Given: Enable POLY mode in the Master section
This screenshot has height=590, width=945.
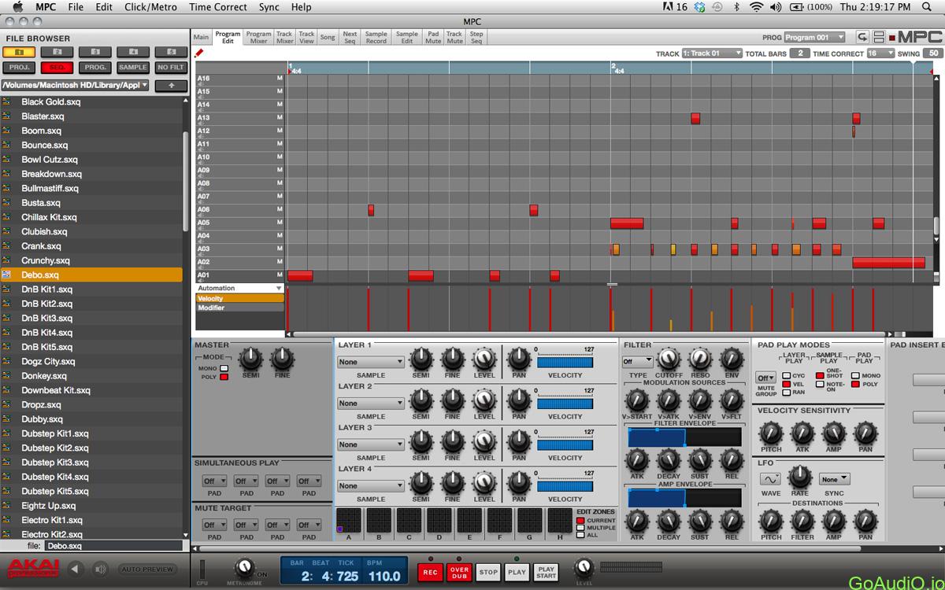Looking at the screenshot, I should 225,377.
